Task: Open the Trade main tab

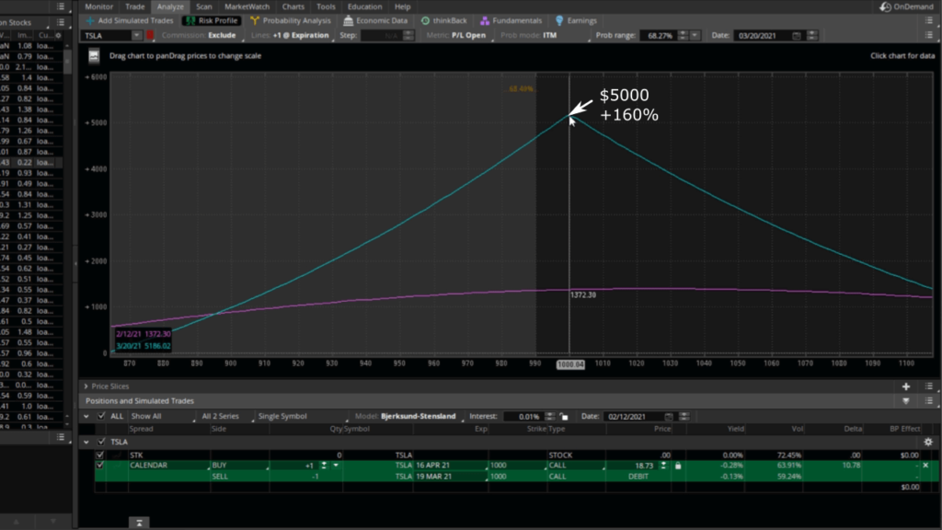Action: [x=134, y=6]
